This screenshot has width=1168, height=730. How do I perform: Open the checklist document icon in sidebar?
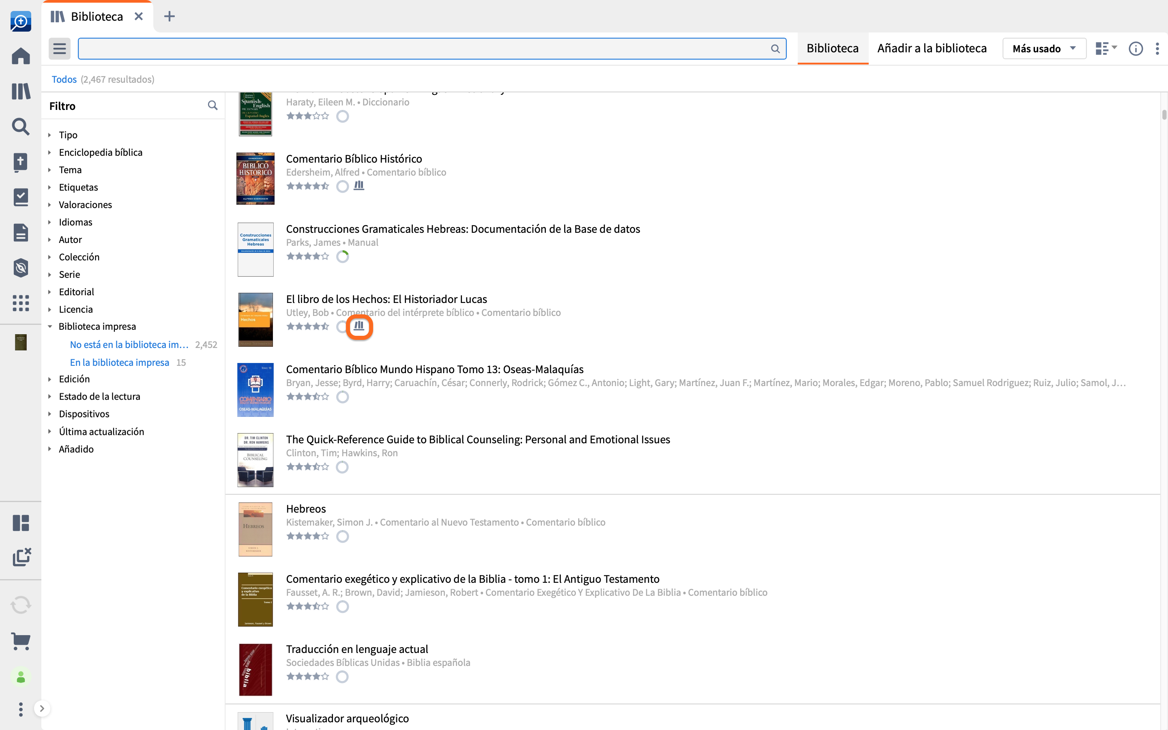21,197
